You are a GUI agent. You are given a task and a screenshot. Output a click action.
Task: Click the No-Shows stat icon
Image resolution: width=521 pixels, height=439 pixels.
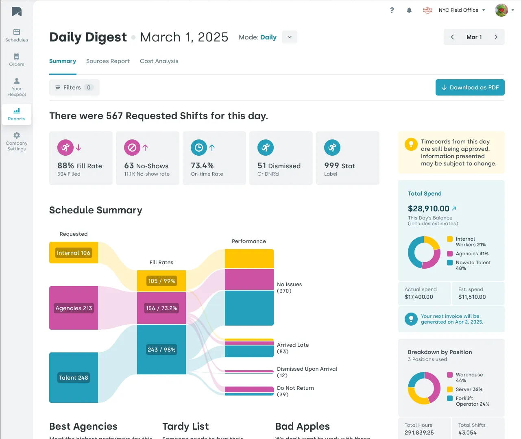(132, 148)
